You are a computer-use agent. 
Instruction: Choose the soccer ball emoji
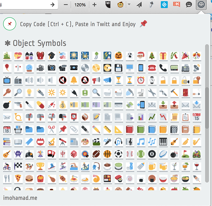[x=118, y=154]
